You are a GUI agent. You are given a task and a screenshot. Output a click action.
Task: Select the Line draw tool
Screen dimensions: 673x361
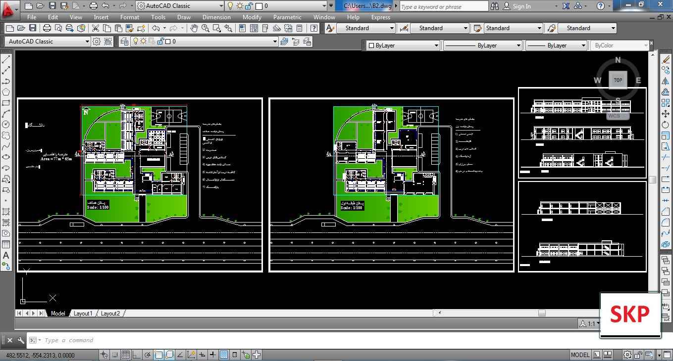tap(6, 59)
